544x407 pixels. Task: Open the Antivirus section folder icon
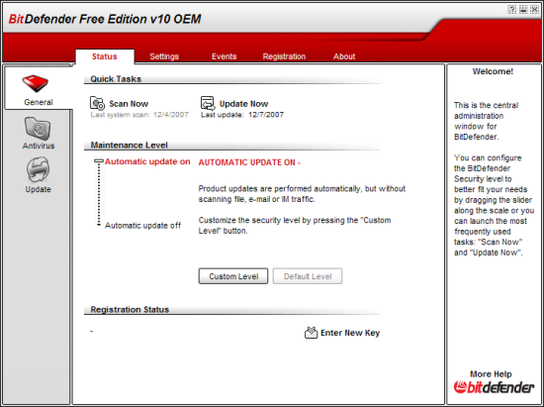click(38, 129)
